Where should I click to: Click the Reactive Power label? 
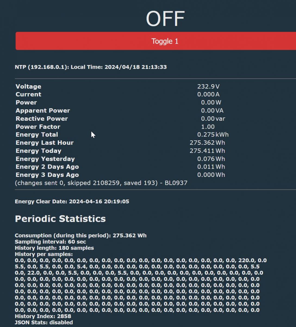(42, 119)
